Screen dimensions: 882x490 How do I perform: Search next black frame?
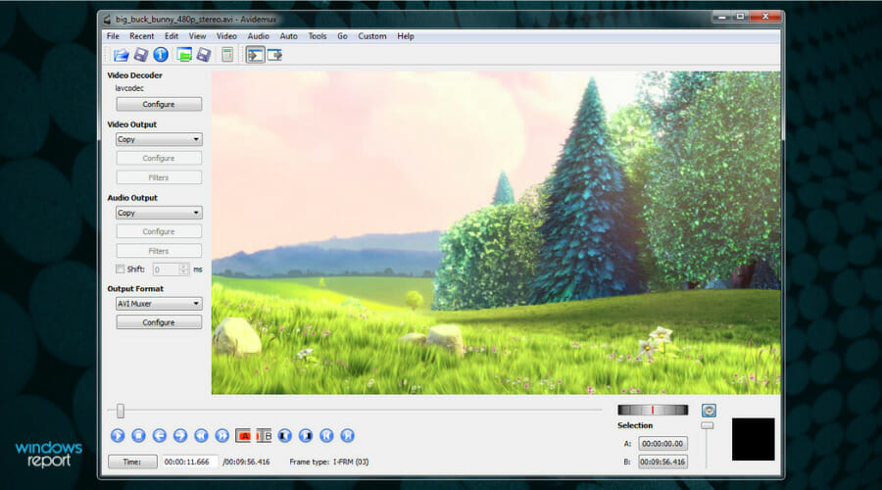pyautogui.click(x=306, y=435)
